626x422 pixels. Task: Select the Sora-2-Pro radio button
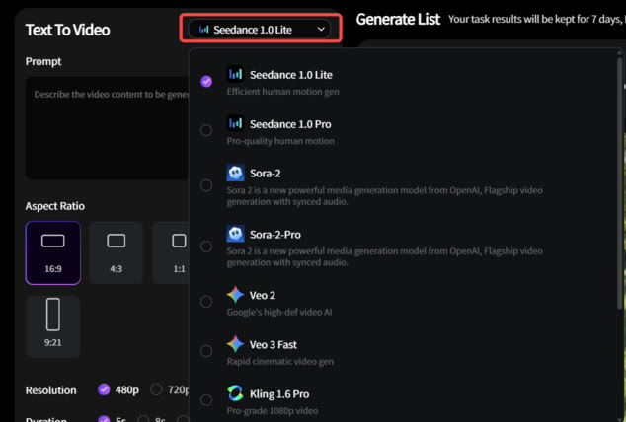(206, 246)
